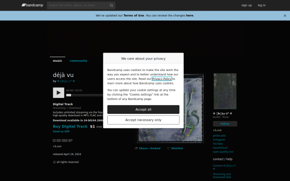Open the Terms of Use link in the banner
This screenshot has height=181, width=290.
133,15
